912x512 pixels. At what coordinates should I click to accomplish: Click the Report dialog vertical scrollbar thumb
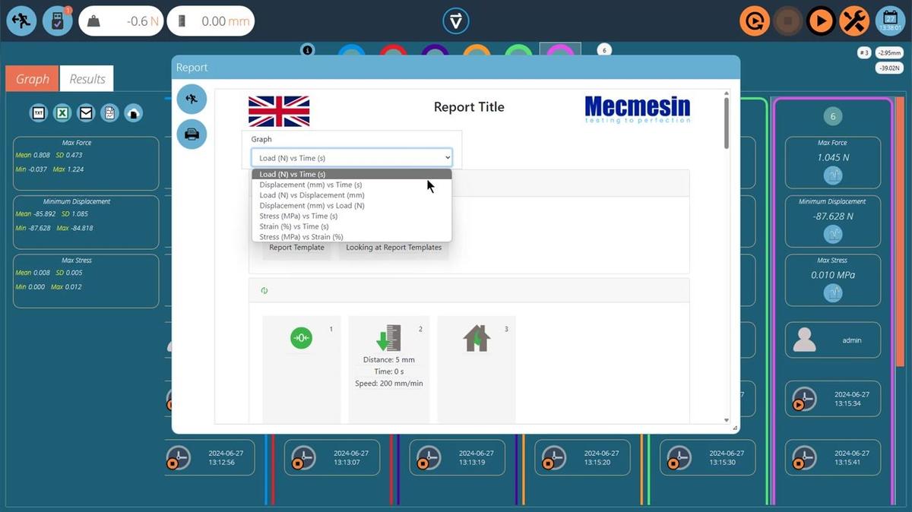click(726, 122)
